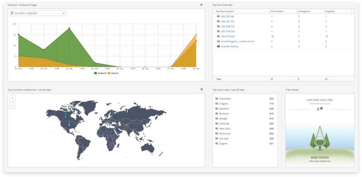Screen dimensions: 362x177
Task: Select Burbank in Top Area Codes
Action: tap(224, 114)
